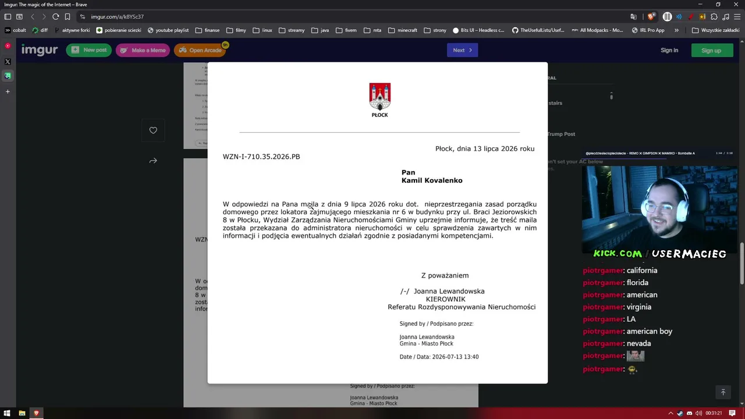The height and width of the screenshot is (419, 745).
Task: Expand the fivem bookmark folder
Action: [x=346, y=30]
